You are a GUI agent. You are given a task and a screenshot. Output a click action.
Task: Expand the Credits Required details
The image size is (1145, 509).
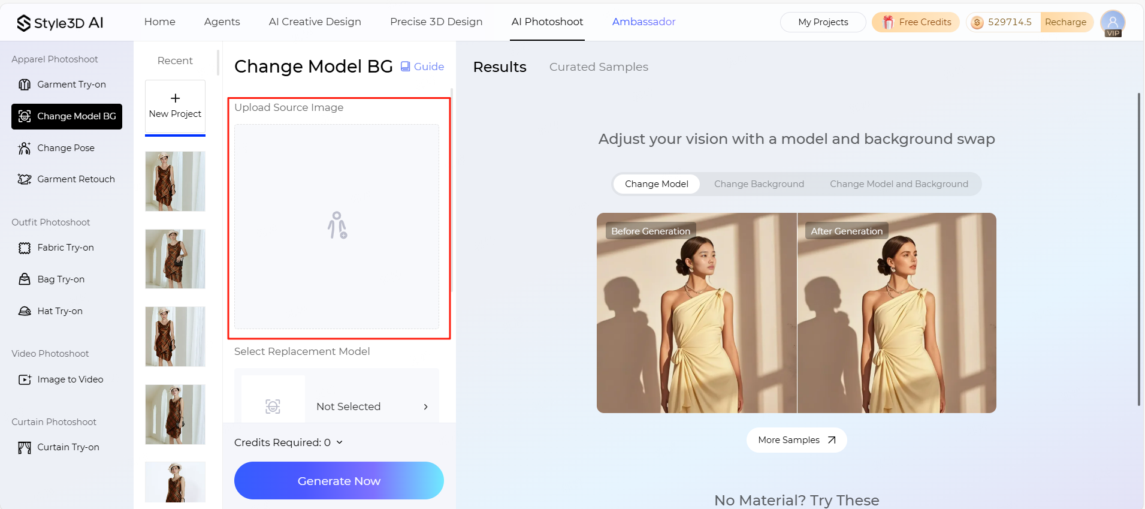[339, 442]
